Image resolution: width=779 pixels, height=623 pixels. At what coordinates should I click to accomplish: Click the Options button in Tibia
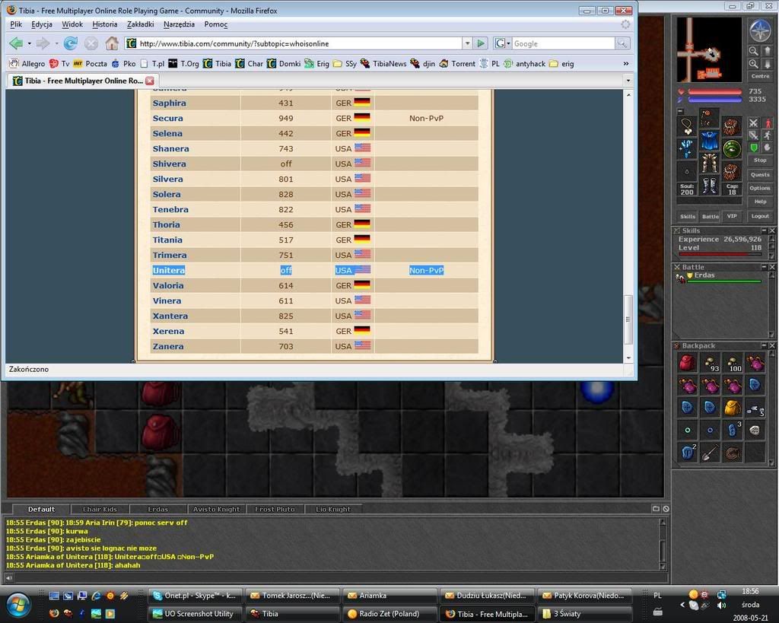(x=760, y=189)
